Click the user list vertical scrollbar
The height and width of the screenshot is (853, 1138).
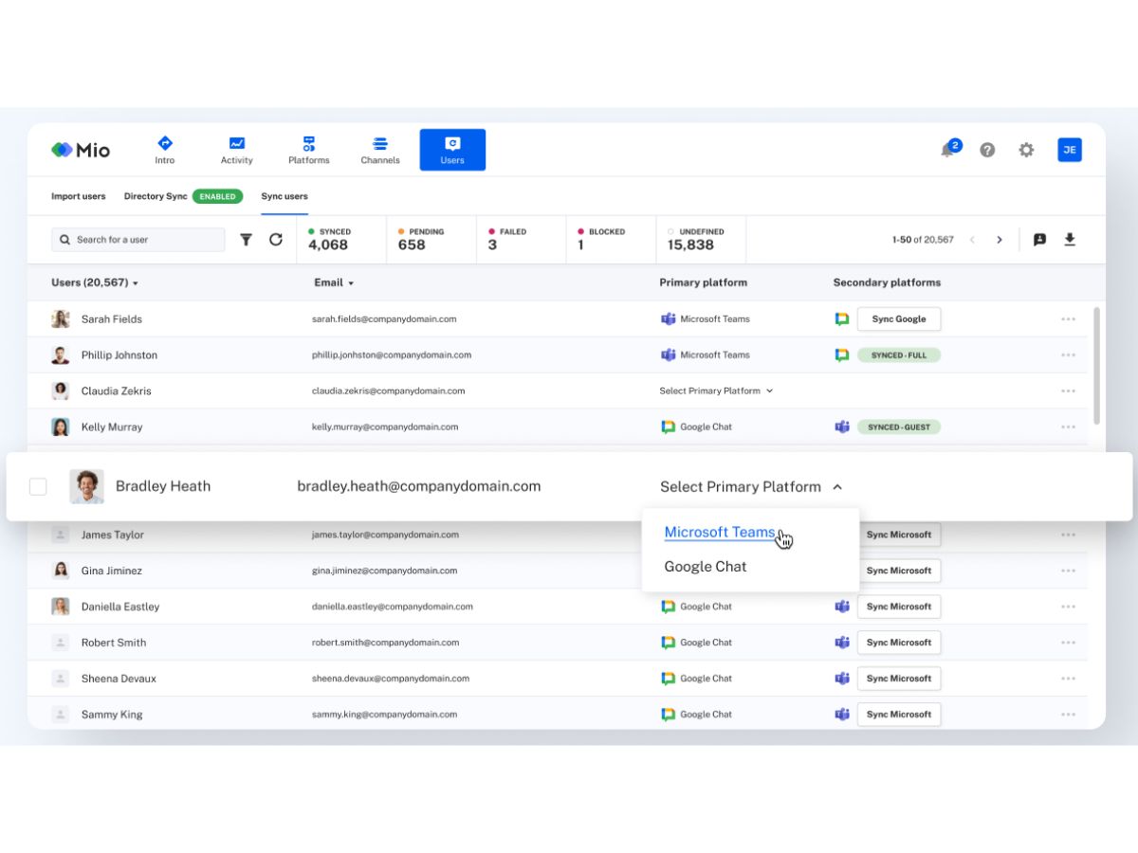1097,365
